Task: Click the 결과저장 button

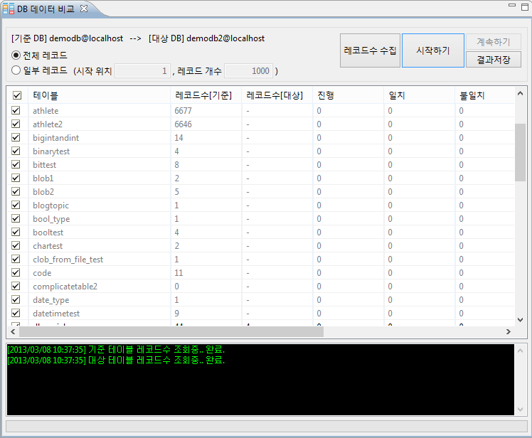Action: click(494, 60)
